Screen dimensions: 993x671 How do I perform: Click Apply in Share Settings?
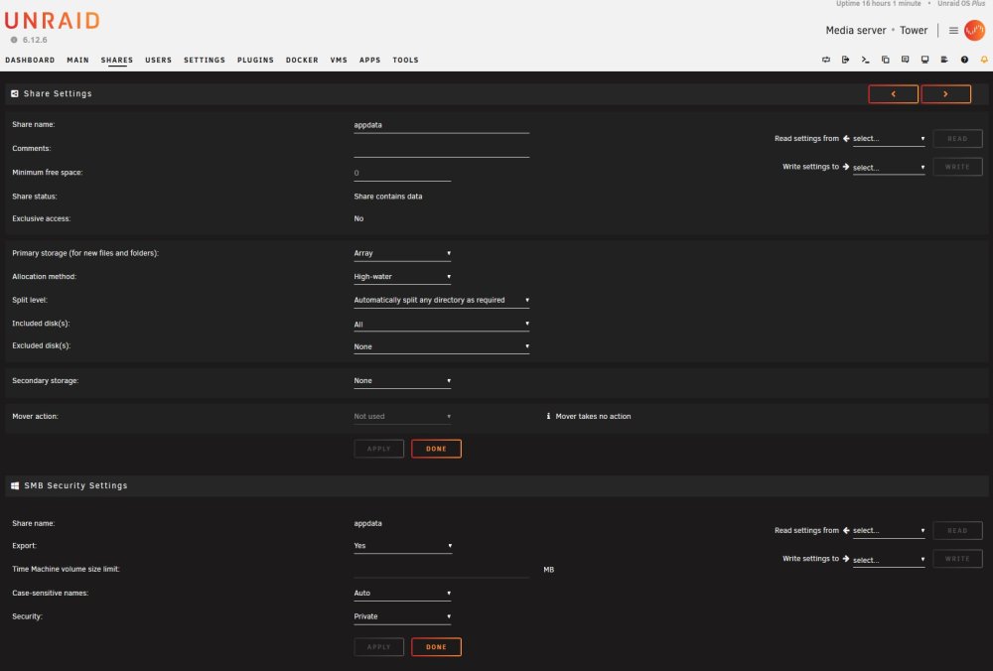[x=378, y=449]
